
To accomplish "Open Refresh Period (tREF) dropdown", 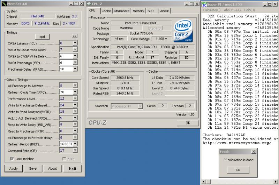I will pos(75,144).
